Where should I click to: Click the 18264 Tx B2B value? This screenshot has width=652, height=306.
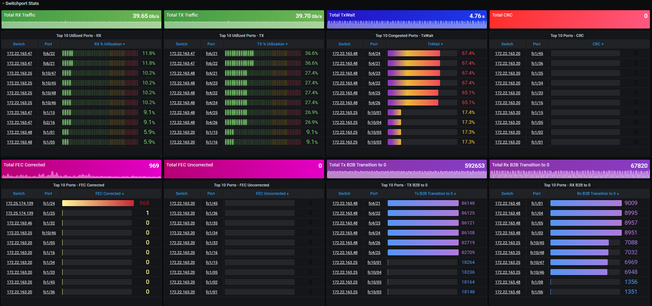pyautogui.click(x=468, y=262)
